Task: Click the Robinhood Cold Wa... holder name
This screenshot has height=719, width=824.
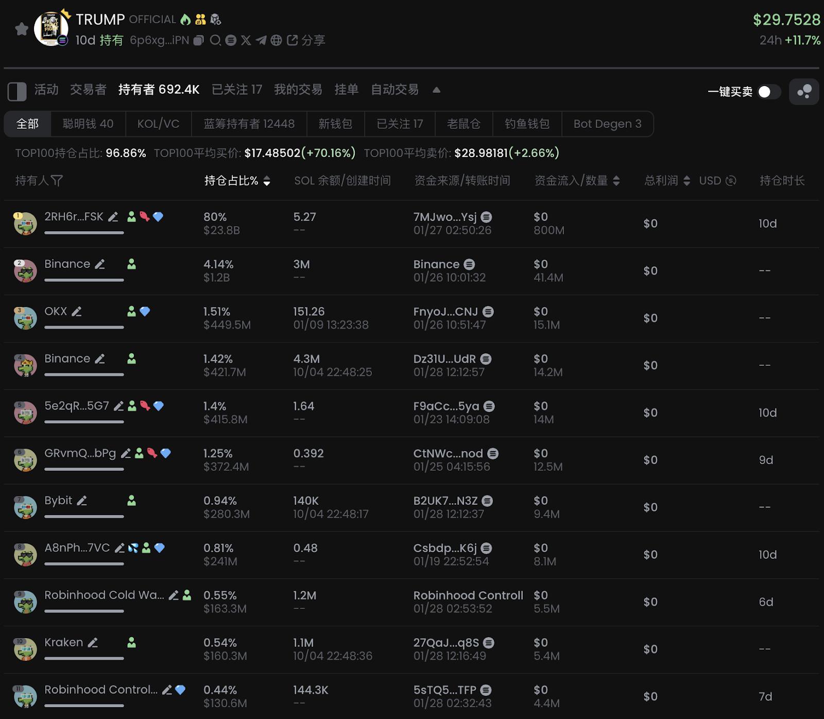Action: pyautogui.click(x=105, y=595)
